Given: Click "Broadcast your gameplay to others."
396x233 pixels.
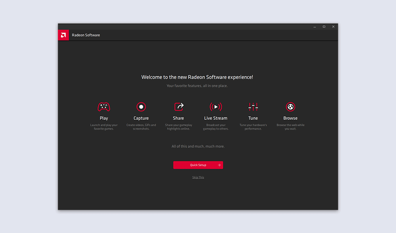Looking at the screenshot, I should (x=216, y=127).
